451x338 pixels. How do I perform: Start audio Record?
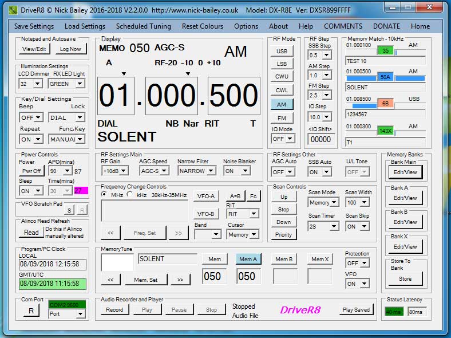click(x=114, y=310)
